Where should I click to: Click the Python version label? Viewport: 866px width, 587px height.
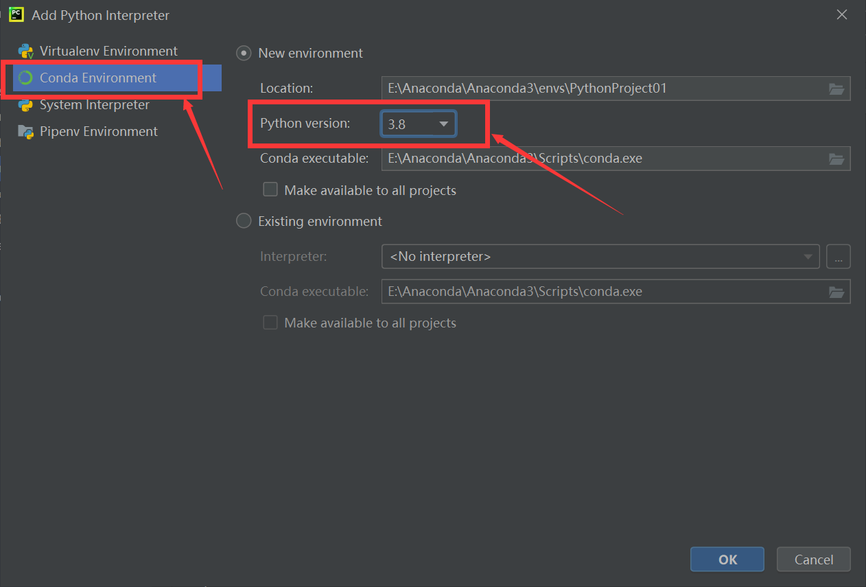point(305,124)
